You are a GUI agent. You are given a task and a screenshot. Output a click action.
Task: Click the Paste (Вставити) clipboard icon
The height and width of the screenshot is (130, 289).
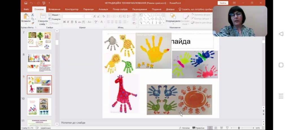click(x=26, y=17)
